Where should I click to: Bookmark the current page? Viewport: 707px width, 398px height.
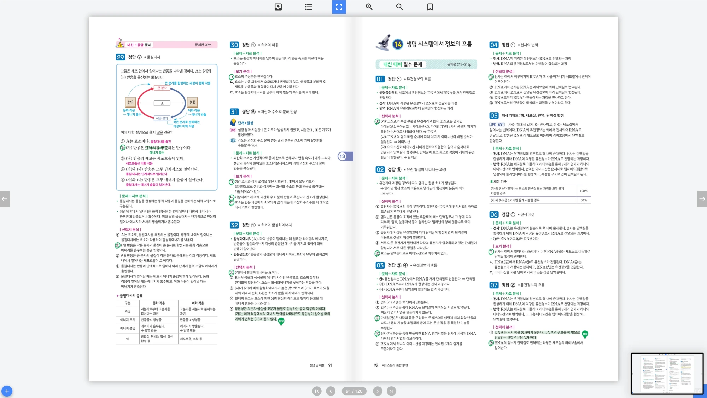(x=430, y=7)
